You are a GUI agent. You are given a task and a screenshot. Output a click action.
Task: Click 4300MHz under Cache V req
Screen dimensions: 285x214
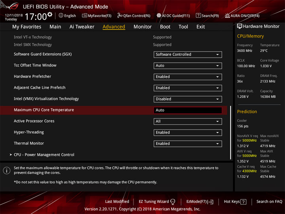click(249, 171)
